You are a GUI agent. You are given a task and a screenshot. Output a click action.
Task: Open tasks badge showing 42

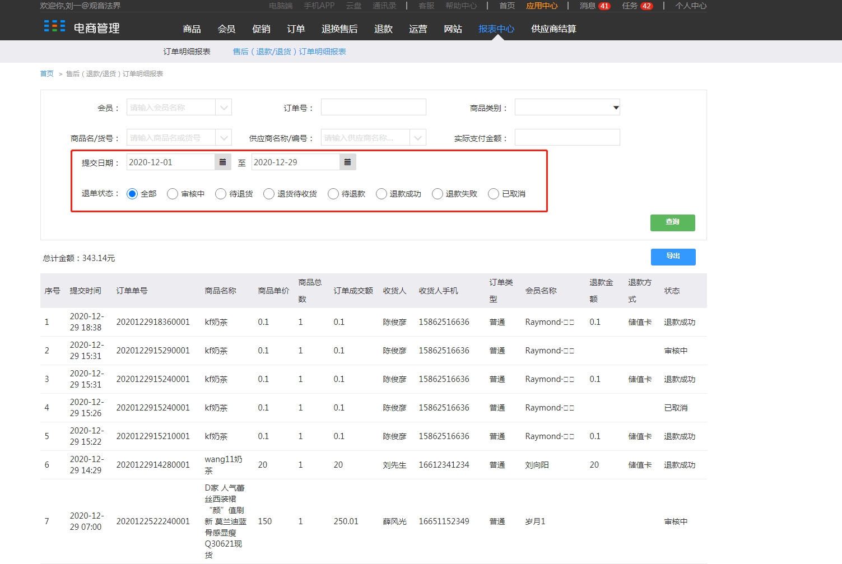pyautogui.click(x=646, y=6)
